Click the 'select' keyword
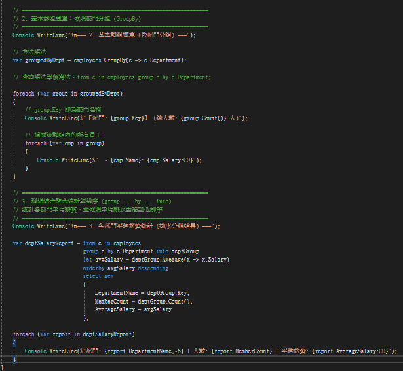This screenshot has width=403, height=371. click(92, 276)
